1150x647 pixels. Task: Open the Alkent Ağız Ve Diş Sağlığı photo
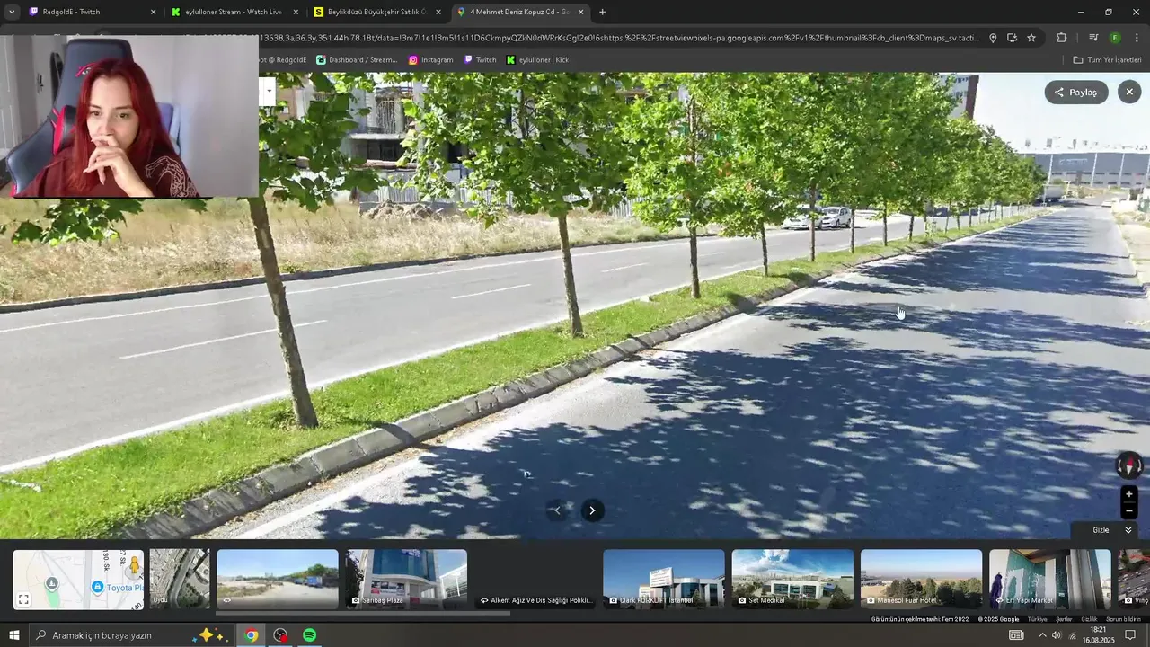tap(535, 580)
